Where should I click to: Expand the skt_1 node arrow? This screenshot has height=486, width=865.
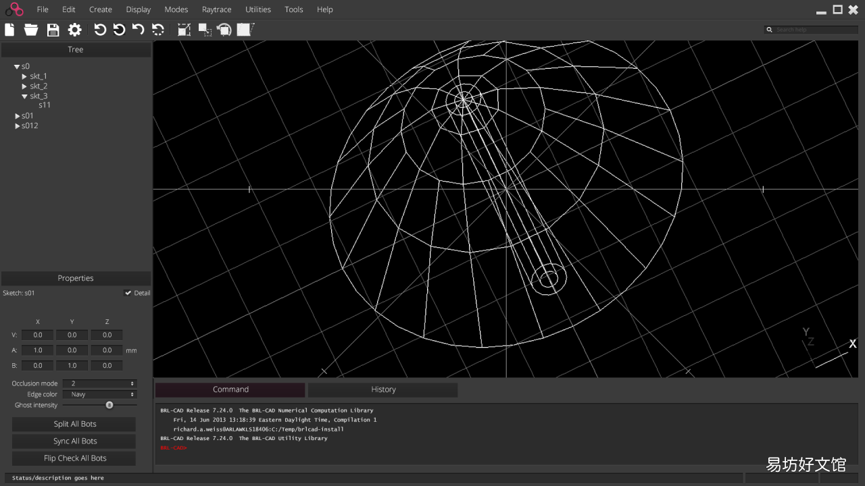[x=24, y=76]
